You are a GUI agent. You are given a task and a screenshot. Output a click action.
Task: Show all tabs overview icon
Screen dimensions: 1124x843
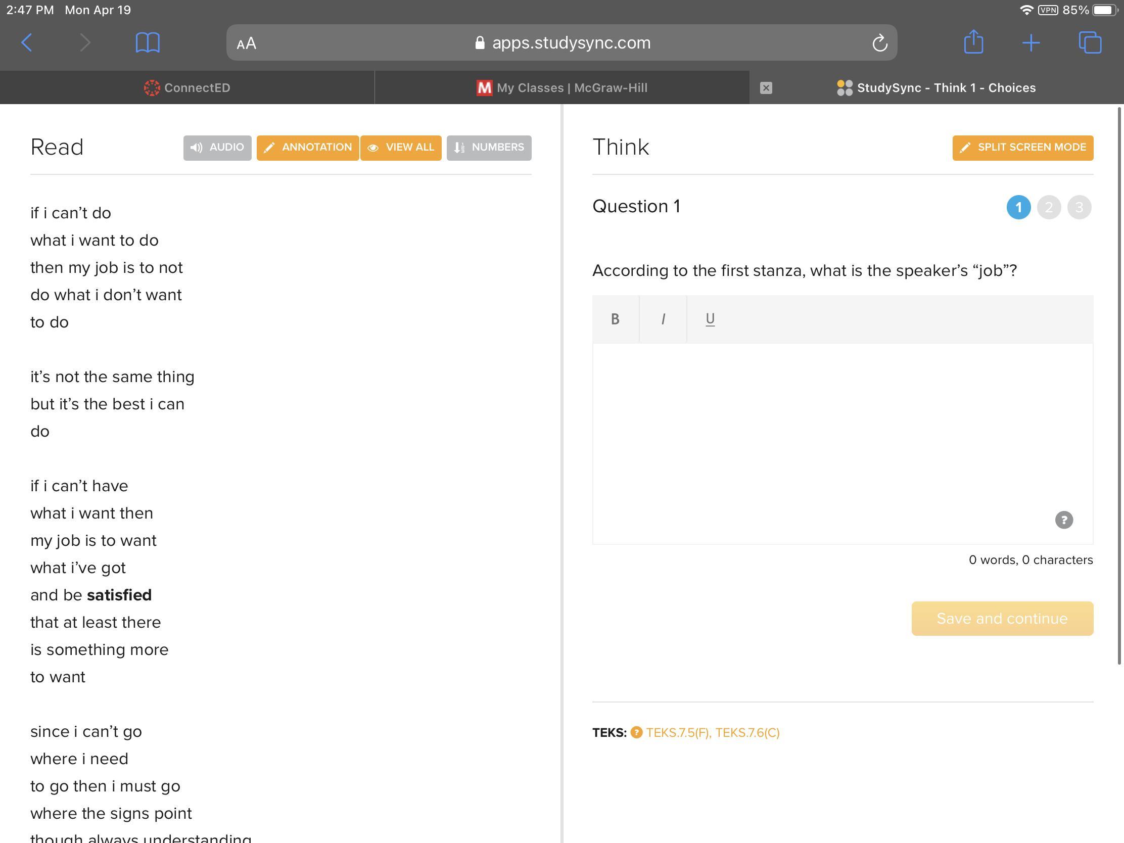[x=1090, y=42]
